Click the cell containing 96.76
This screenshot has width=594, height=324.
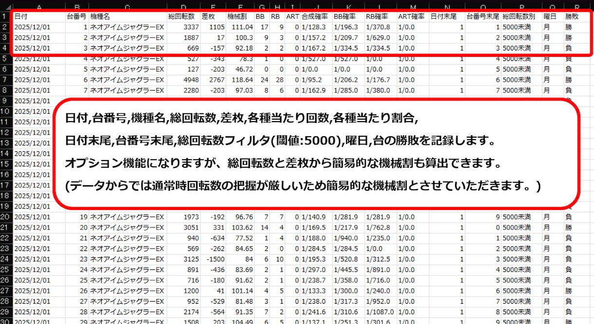pos(240,216)
